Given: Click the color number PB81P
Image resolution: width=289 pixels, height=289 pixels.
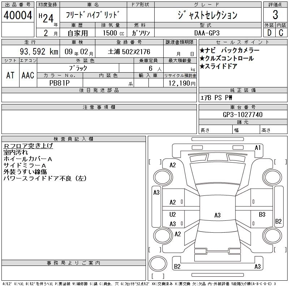Looking at the screenshot, I should click(x=60, y=83).
